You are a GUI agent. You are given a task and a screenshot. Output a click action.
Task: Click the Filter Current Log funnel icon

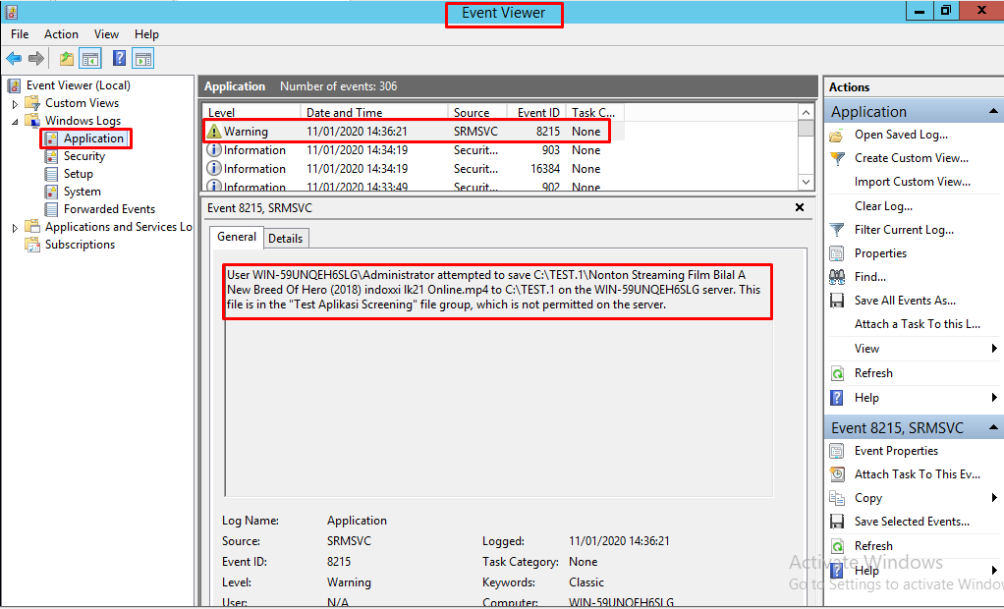click(837, 229)
